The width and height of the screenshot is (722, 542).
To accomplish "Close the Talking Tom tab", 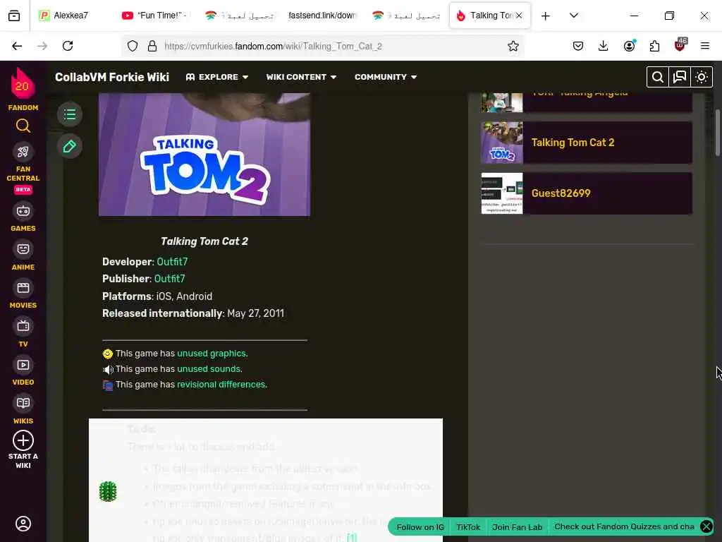I will coord(519,16).
